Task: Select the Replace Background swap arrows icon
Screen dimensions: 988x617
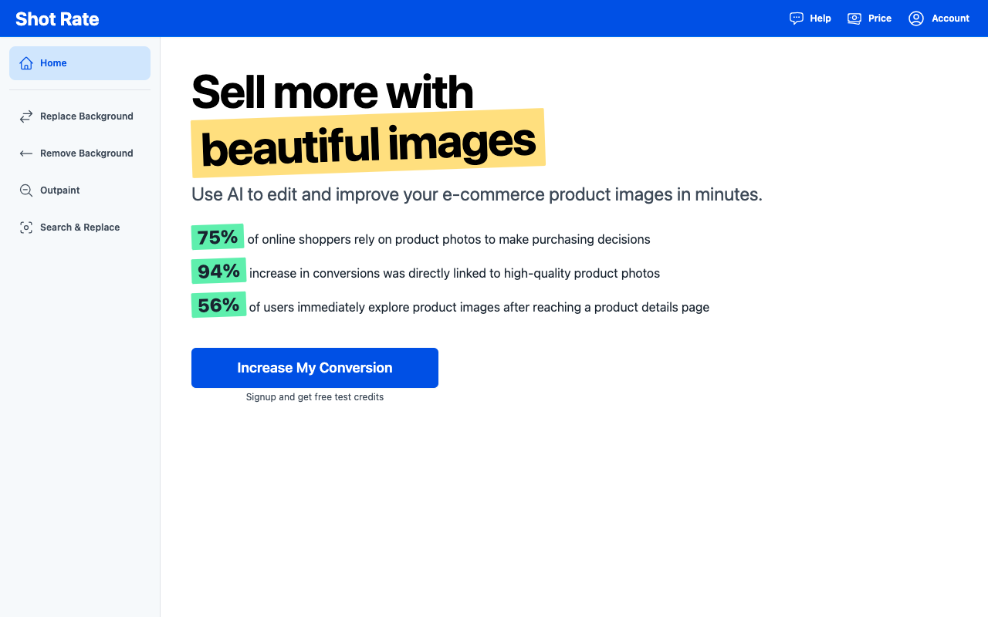Action: (x=26, y=116)
